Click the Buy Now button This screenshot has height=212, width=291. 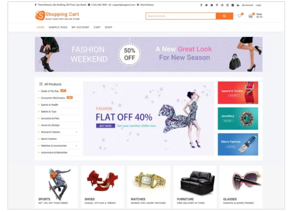coord(105,126)
